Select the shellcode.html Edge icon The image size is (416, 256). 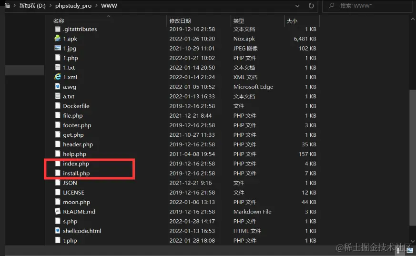click(58, 231)
